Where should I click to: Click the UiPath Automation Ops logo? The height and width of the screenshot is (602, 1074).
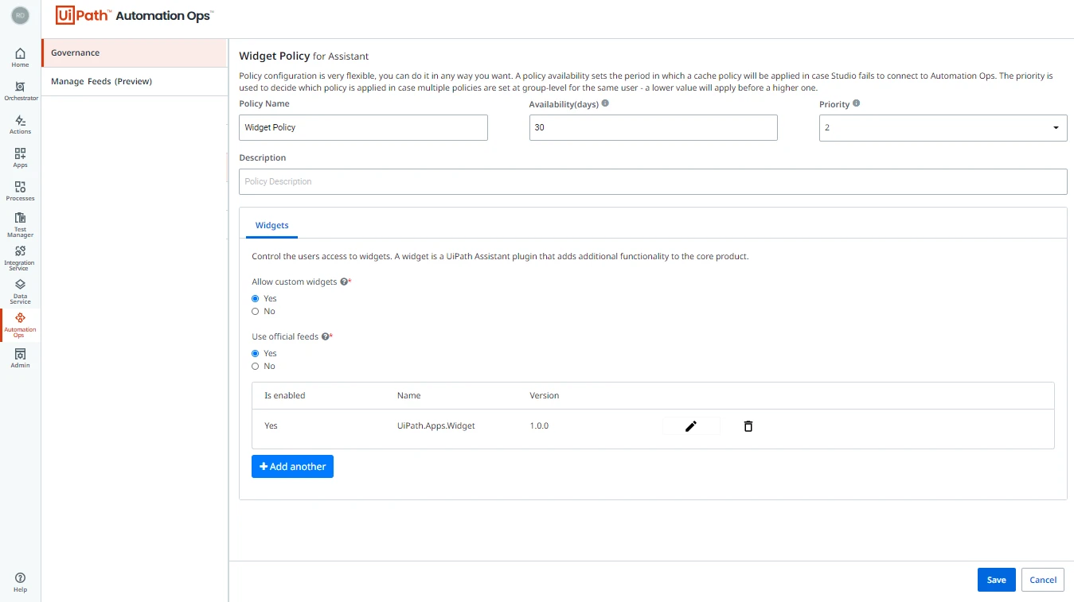point(135,15)
